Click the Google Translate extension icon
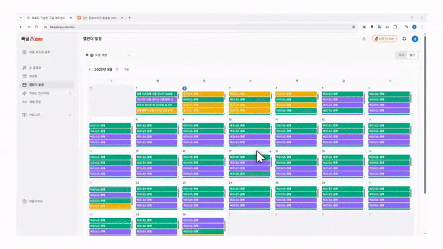 point(380,27)
